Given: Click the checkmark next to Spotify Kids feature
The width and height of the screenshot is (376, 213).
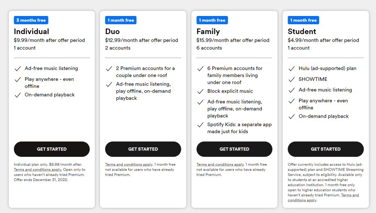Looking at the screenshot, I should click(x=200, y=125).
